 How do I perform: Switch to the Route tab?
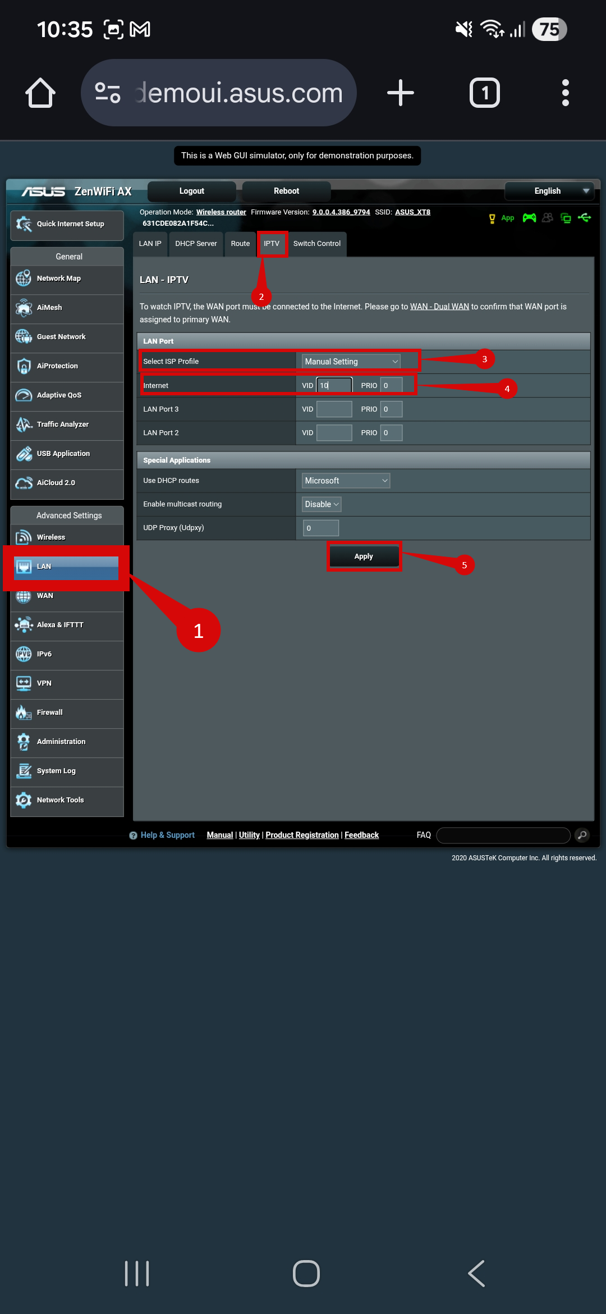coord(240,244)
